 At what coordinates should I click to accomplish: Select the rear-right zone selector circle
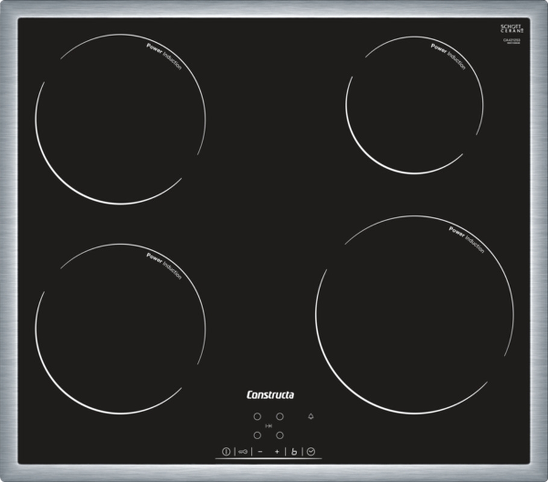[280, 416]
